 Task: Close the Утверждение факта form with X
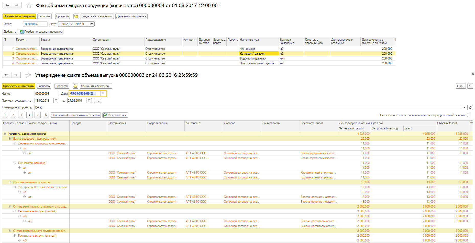(473, 74)
